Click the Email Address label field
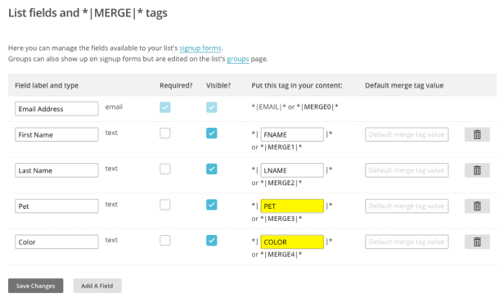 pos(56,109)
